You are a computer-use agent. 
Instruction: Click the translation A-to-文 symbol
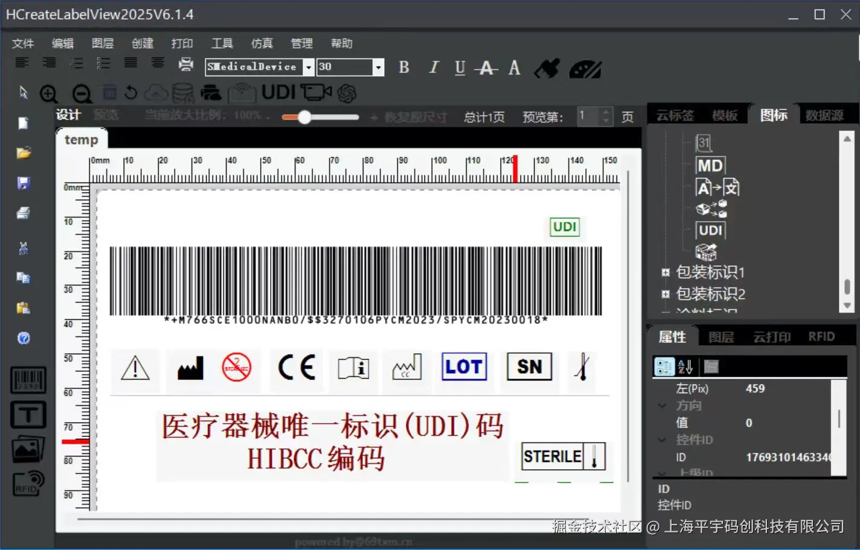click(x=717, y=187)
